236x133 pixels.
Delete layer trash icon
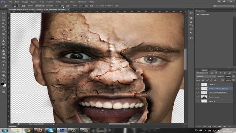[x=229, y=127]
